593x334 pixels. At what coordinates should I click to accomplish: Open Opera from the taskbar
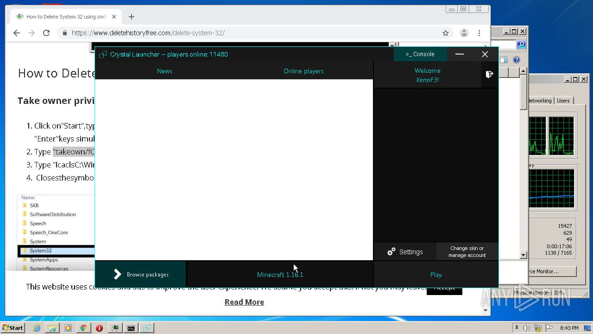coord(99,328)
